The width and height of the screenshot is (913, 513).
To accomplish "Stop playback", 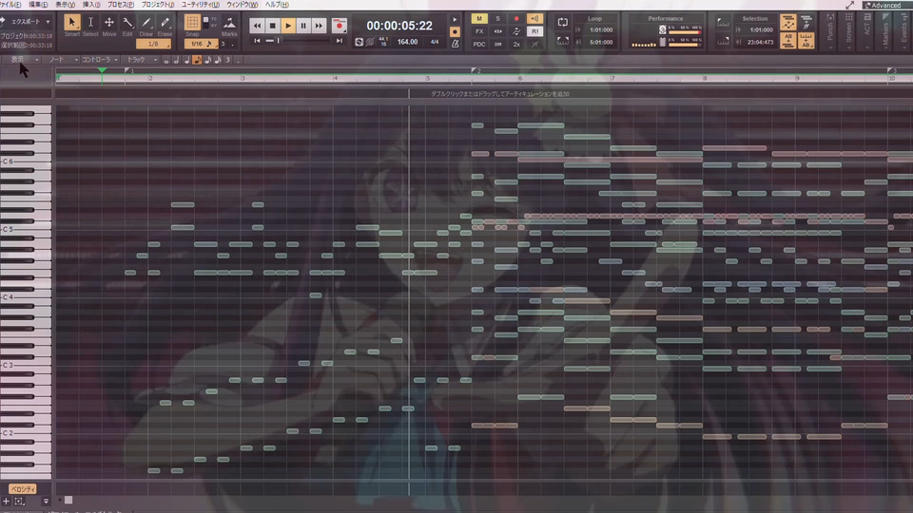I will click(x=273, y=26).
